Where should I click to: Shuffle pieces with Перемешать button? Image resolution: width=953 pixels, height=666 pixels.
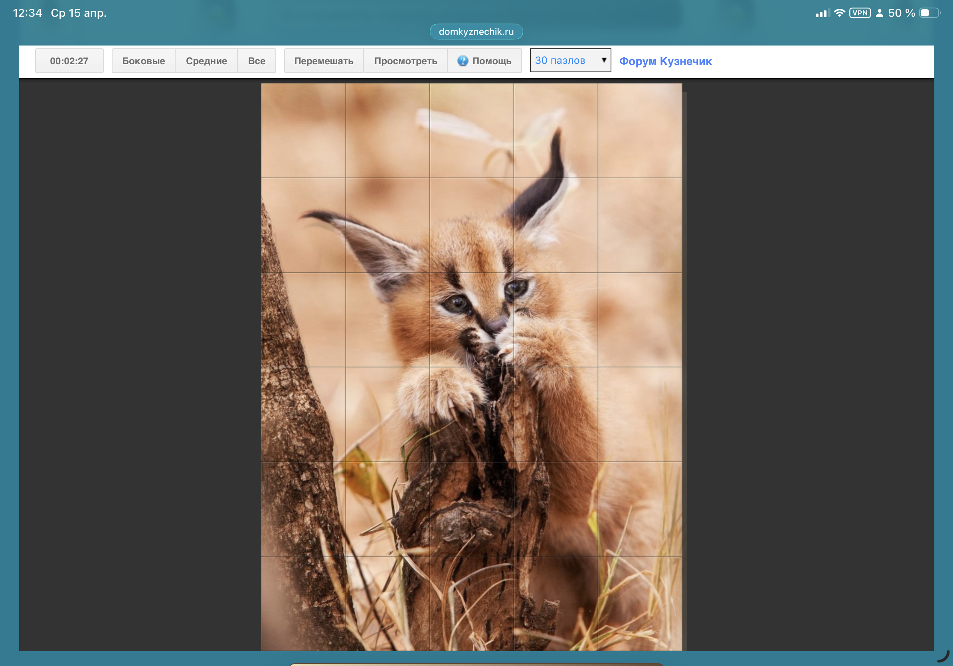324,61
